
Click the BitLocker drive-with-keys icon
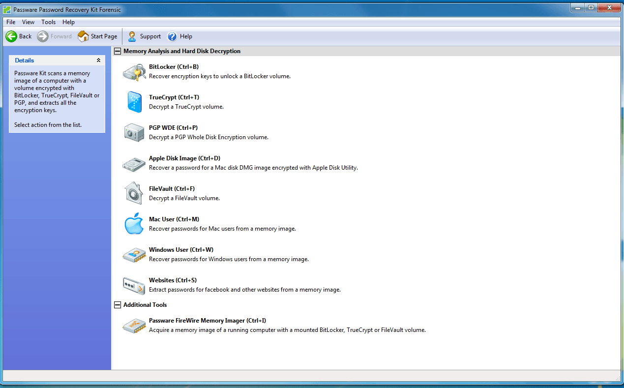[134, 72]
